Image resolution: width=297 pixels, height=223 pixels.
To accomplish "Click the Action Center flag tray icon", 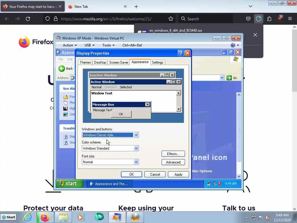I will coord(261,217).
